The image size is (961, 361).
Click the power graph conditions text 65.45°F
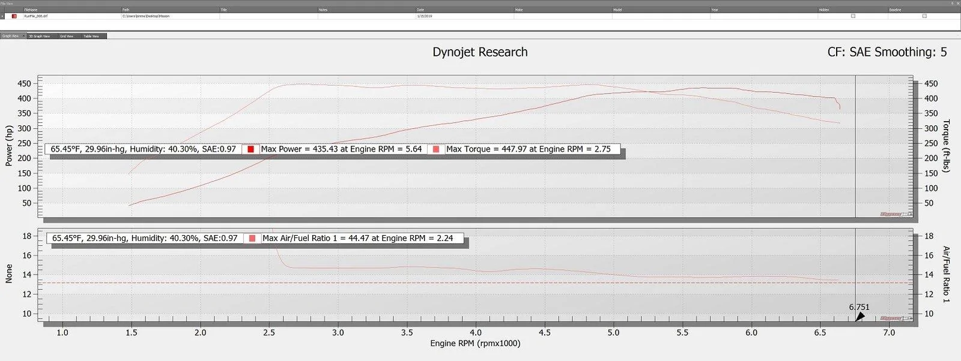(144, 149)
